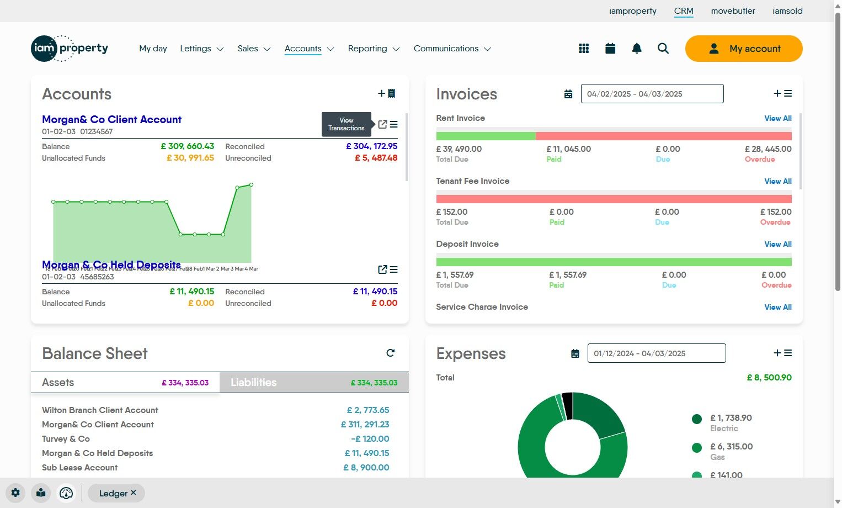This screenshot has height=508, width=842.
Task: Switch to movebutler in top bar
Action: tap(733, 11)
